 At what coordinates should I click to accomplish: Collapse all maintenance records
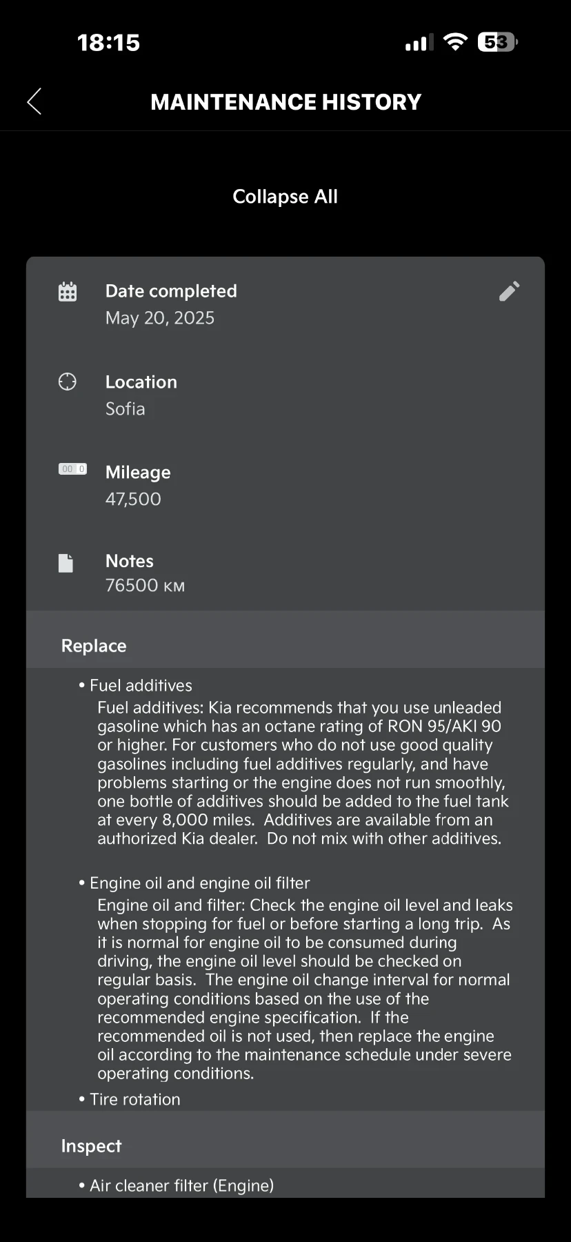[285, 197]
